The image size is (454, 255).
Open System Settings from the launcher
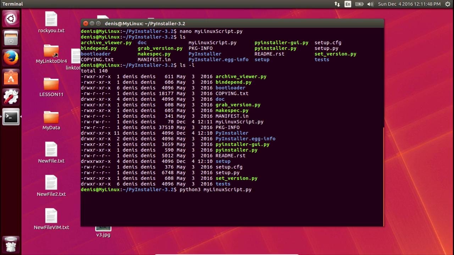click(11, 97)
